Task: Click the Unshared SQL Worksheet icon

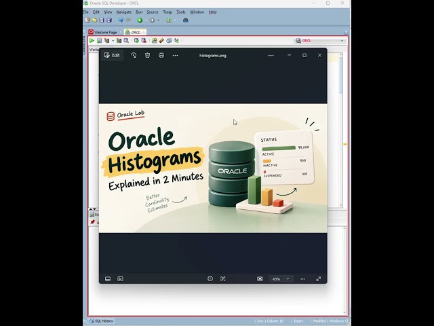Action: tap(155, 41)
